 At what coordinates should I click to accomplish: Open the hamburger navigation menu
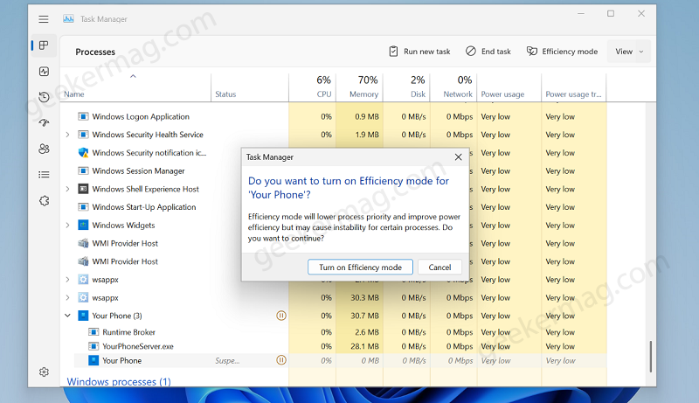43,19
